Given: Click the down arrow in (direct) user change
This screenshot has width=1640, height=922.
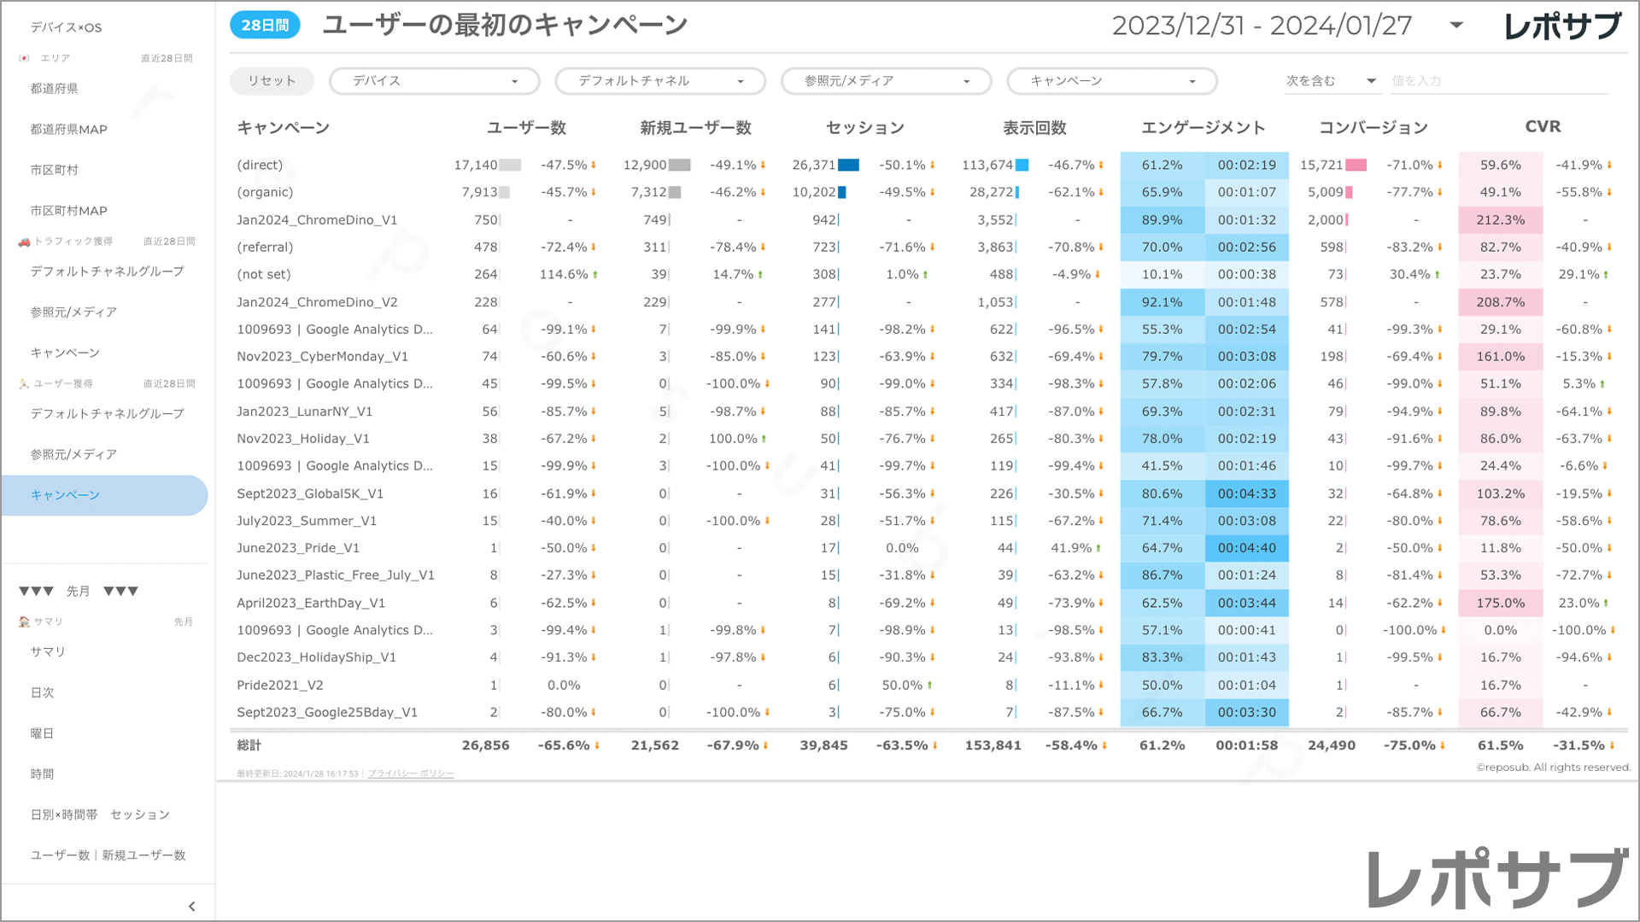Looking at the screenshot, I should 594,166.
